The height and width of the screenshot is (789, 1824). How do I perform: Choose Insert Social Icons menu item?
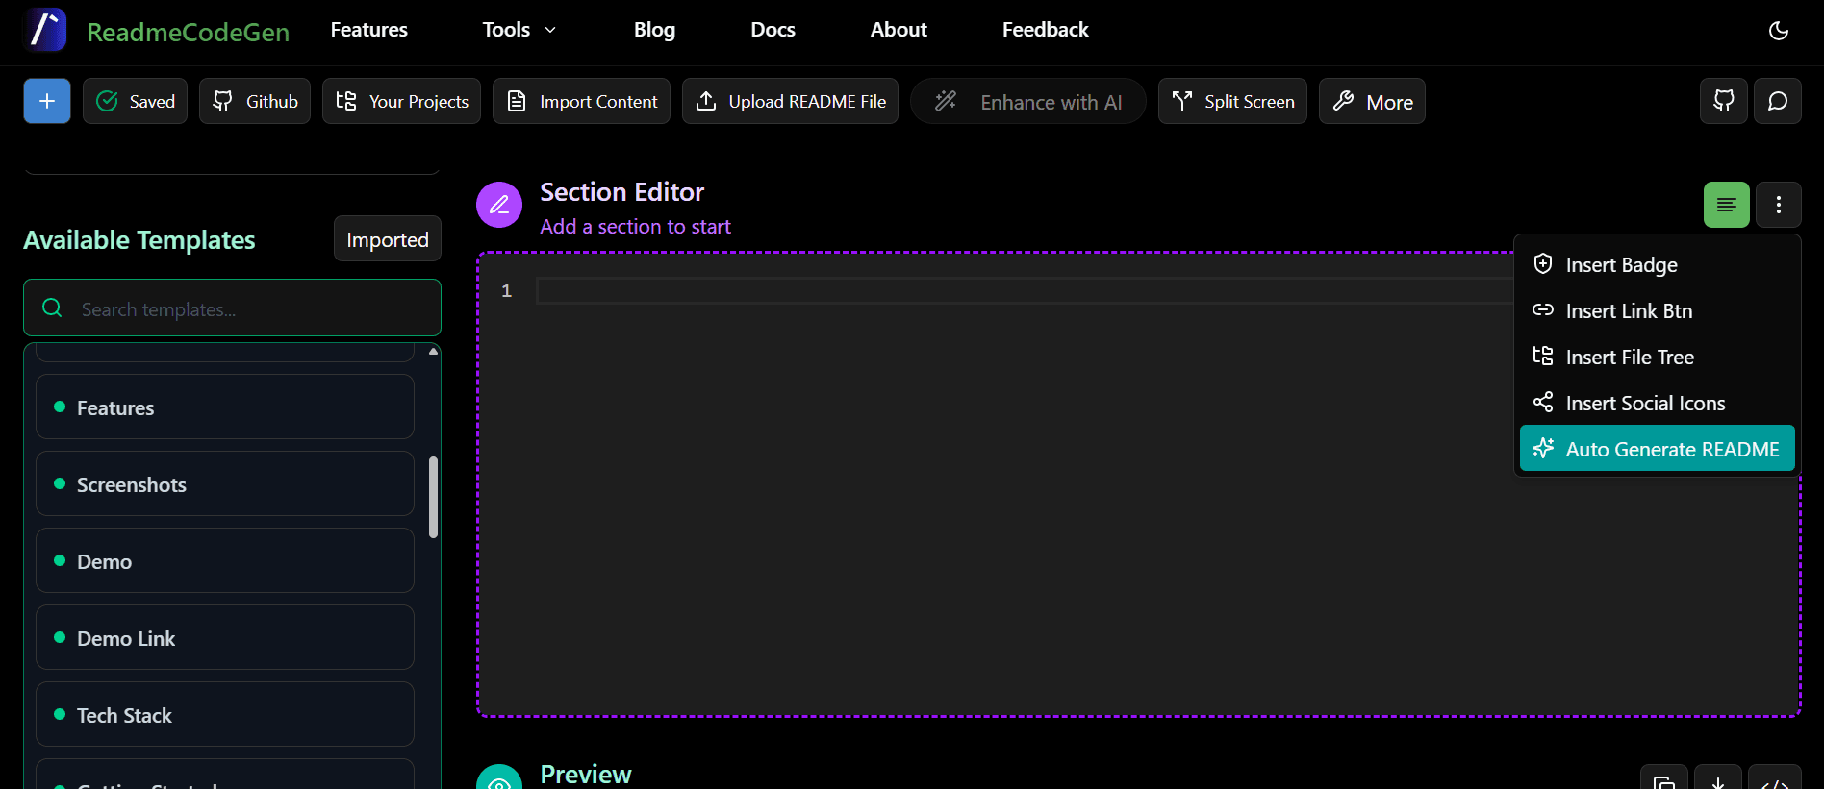pos(1658,403)
